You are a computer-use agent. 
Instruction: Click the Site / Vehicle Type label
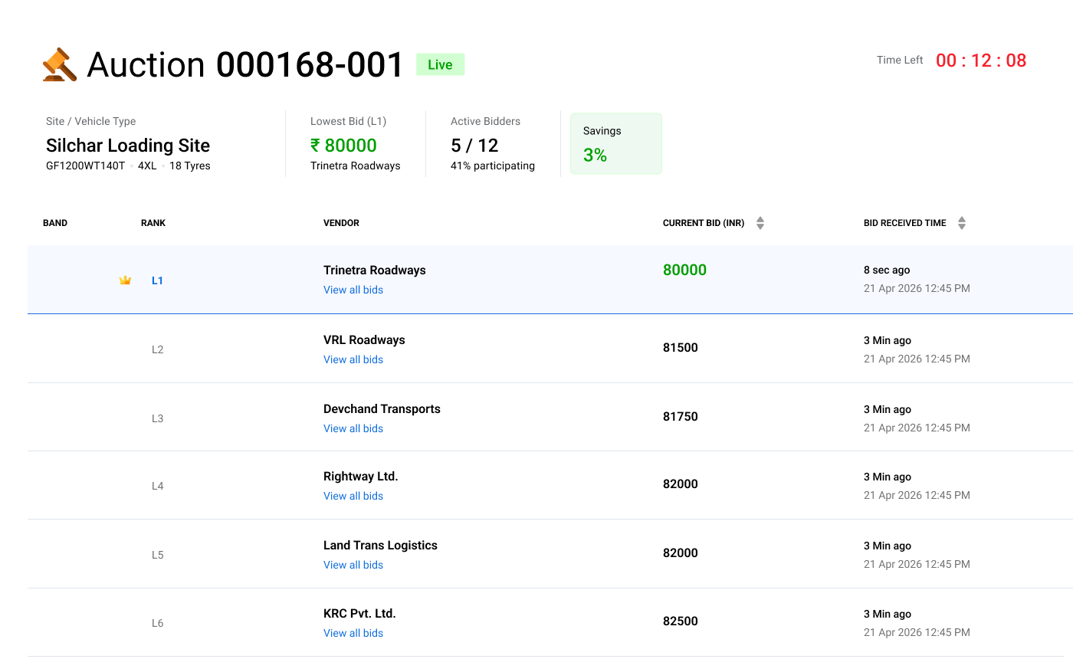[90, 121]
